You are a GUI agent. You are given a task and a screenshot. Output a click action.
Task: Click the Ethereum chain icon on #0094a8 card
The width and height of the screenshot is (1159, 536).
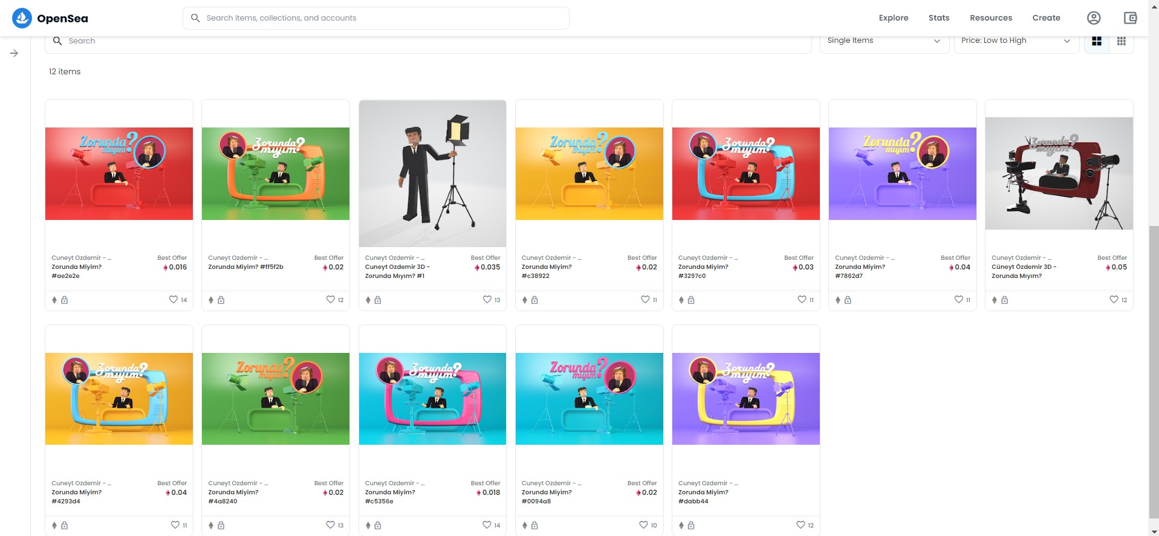tap(525, 526)
